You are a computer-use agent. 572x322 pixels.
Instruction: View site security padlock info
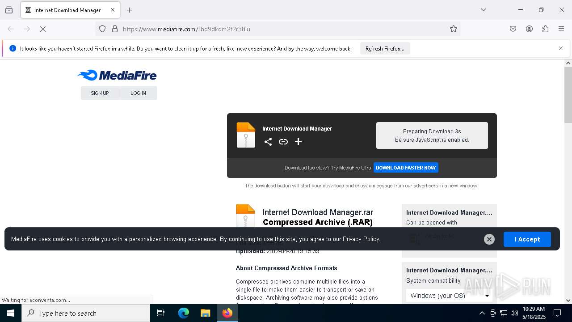[x=115, y=29]
